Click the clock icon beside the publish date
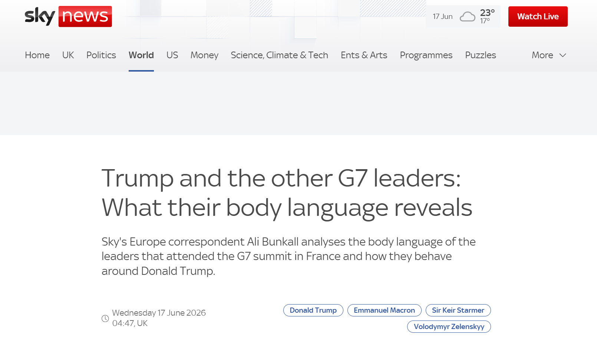The width and height of the screenshot is (597, 342). tap(105, 318)
